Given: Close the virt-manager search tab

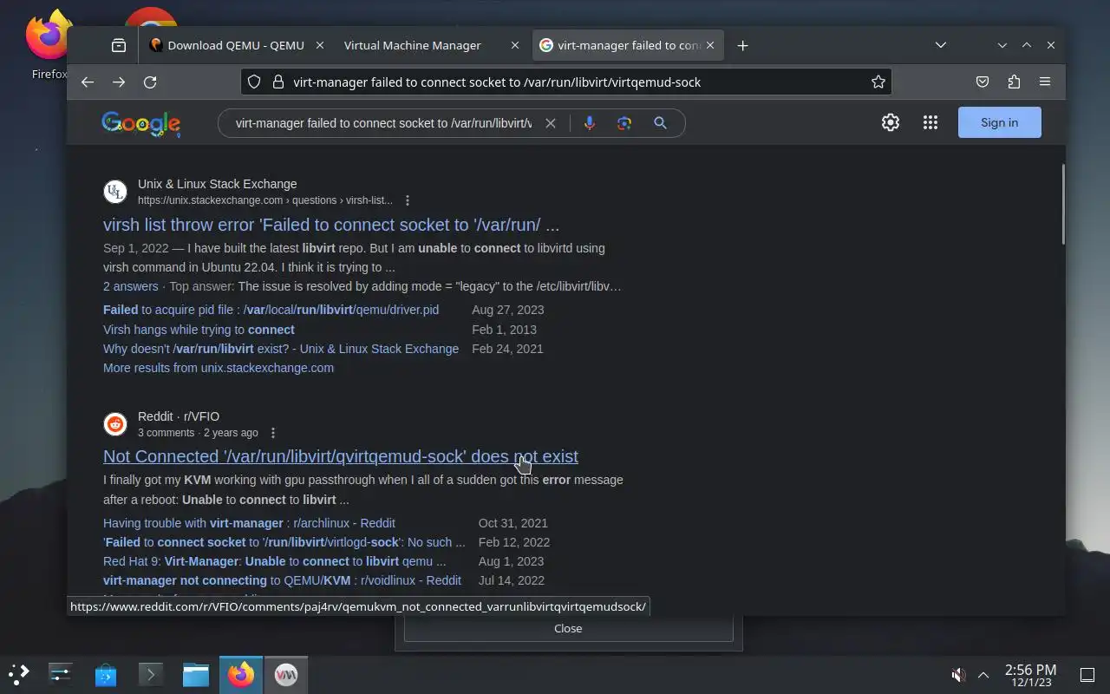Looking at the screenshot, I should (x=710, y=45).
